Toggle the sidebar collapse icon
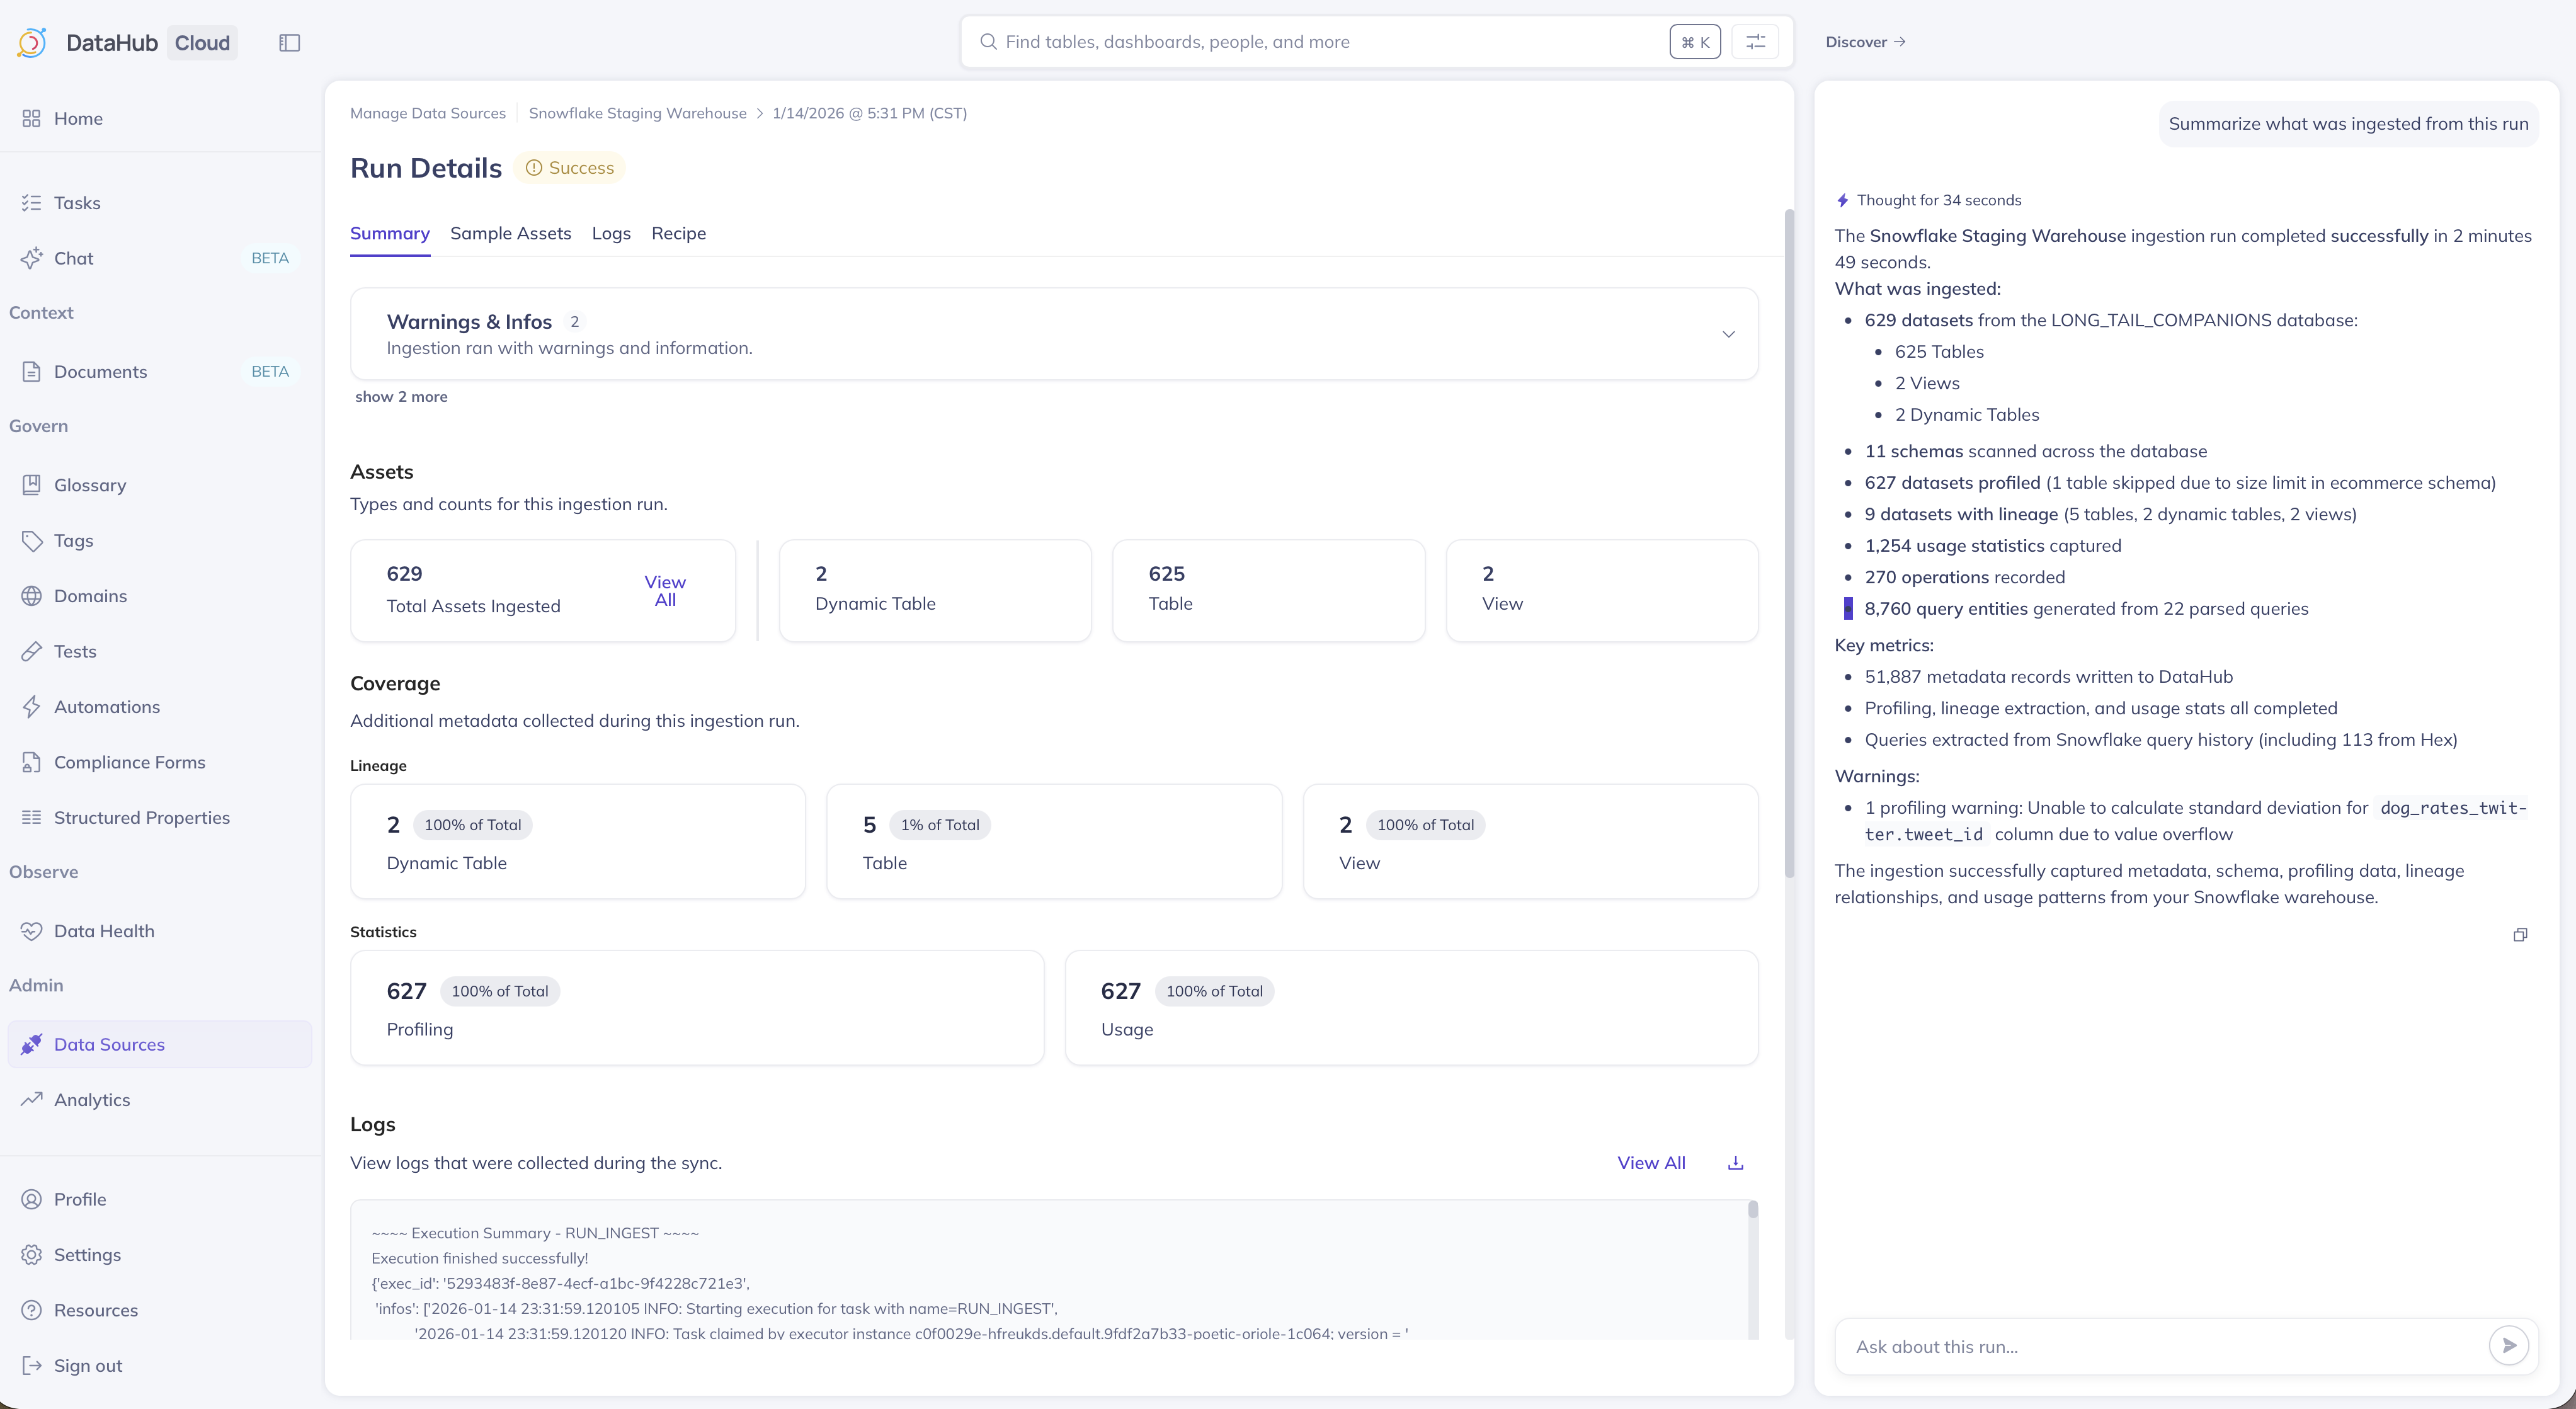 click(x=289, y=42)
